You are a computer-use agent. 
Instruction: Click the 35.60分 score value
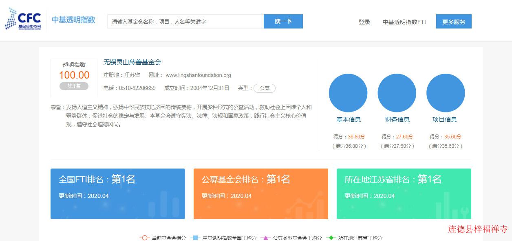pos(452,137)
